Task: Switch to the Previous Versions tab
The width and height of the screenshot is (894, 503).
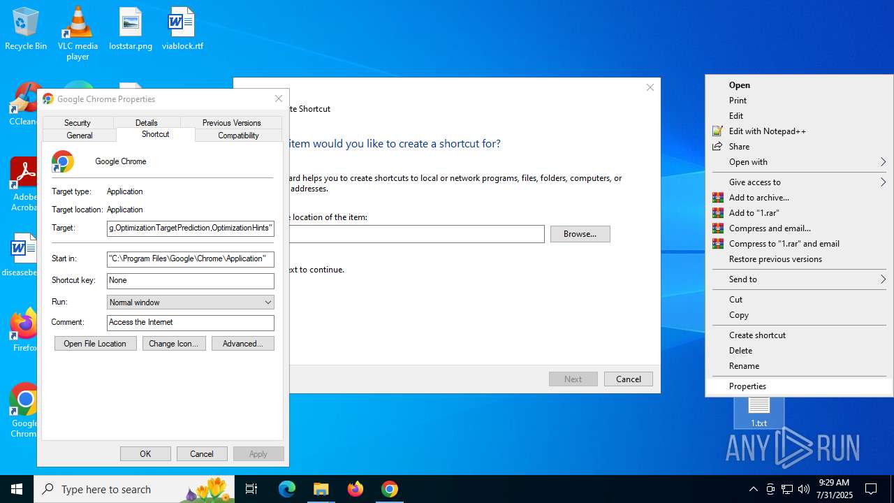Action: coord(231,122)
